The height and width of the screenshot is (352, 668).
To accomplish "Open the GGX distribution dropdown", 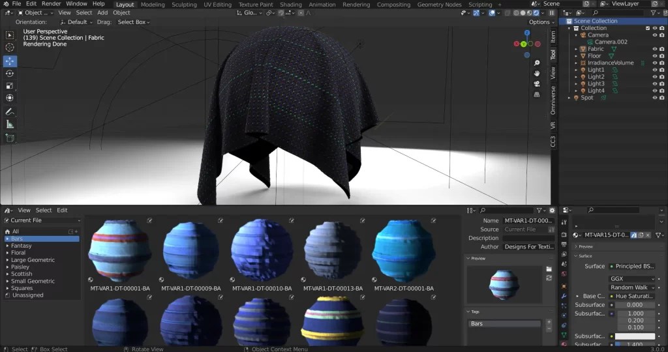I will (632, 279).
